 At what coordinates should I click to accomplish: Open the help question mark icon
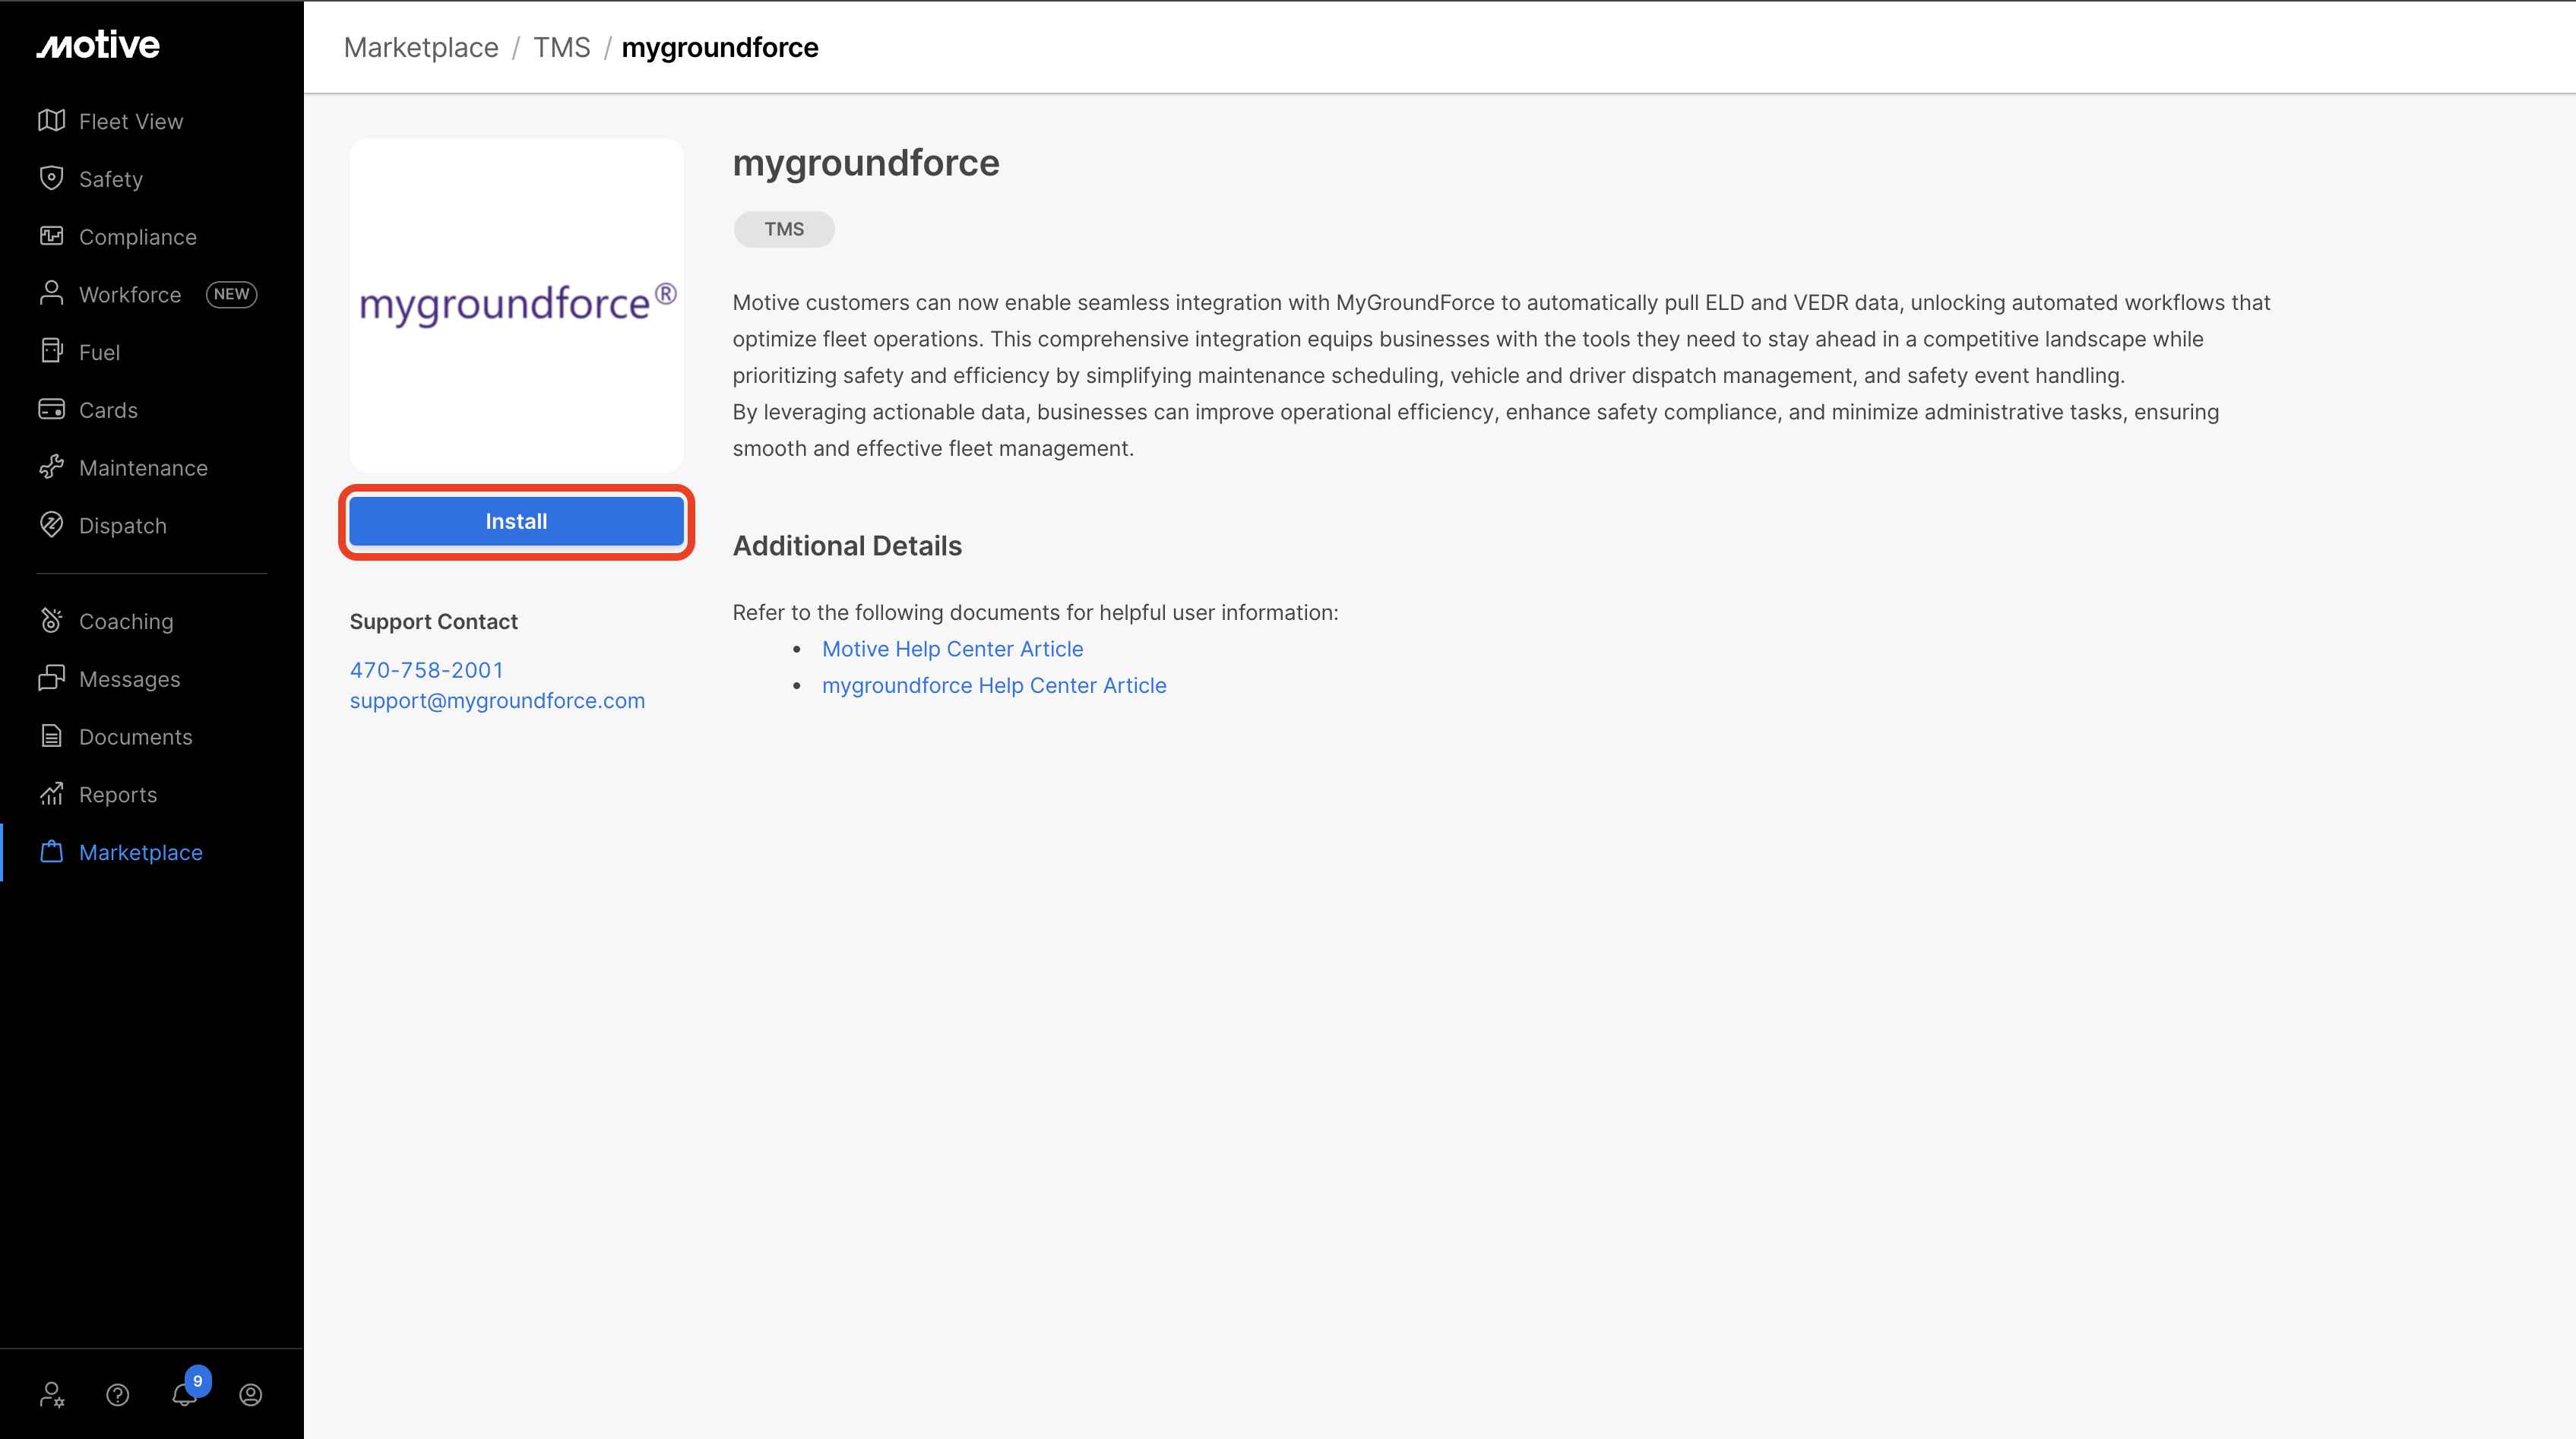click(x=118, y=1394)
